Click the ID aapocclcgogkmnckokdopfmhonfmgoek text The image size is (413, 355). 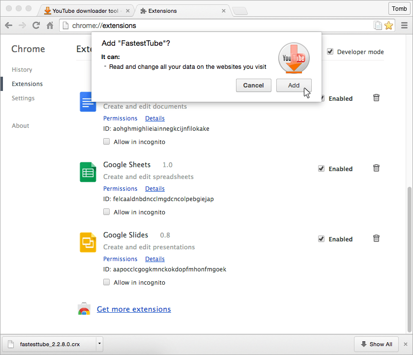pos(165,269)
